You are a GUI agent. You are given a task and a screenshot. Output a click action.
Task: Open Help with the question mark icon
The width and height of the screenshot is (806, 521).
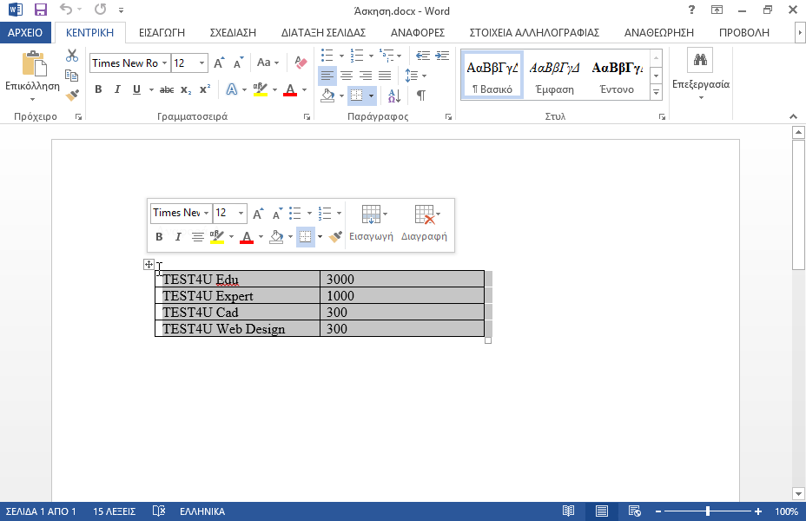pos(691,10)
